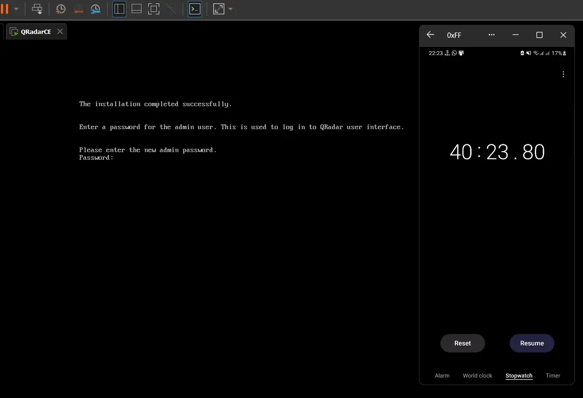Click the back arrow in the phone window

coord(429,35)
